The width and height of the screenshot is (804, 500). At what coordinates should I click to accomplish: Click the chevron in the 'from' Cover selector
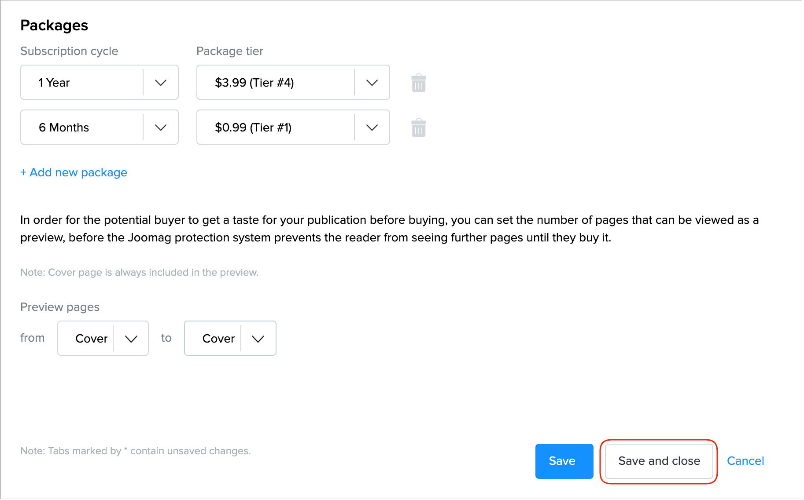click(x=131, y=339)
